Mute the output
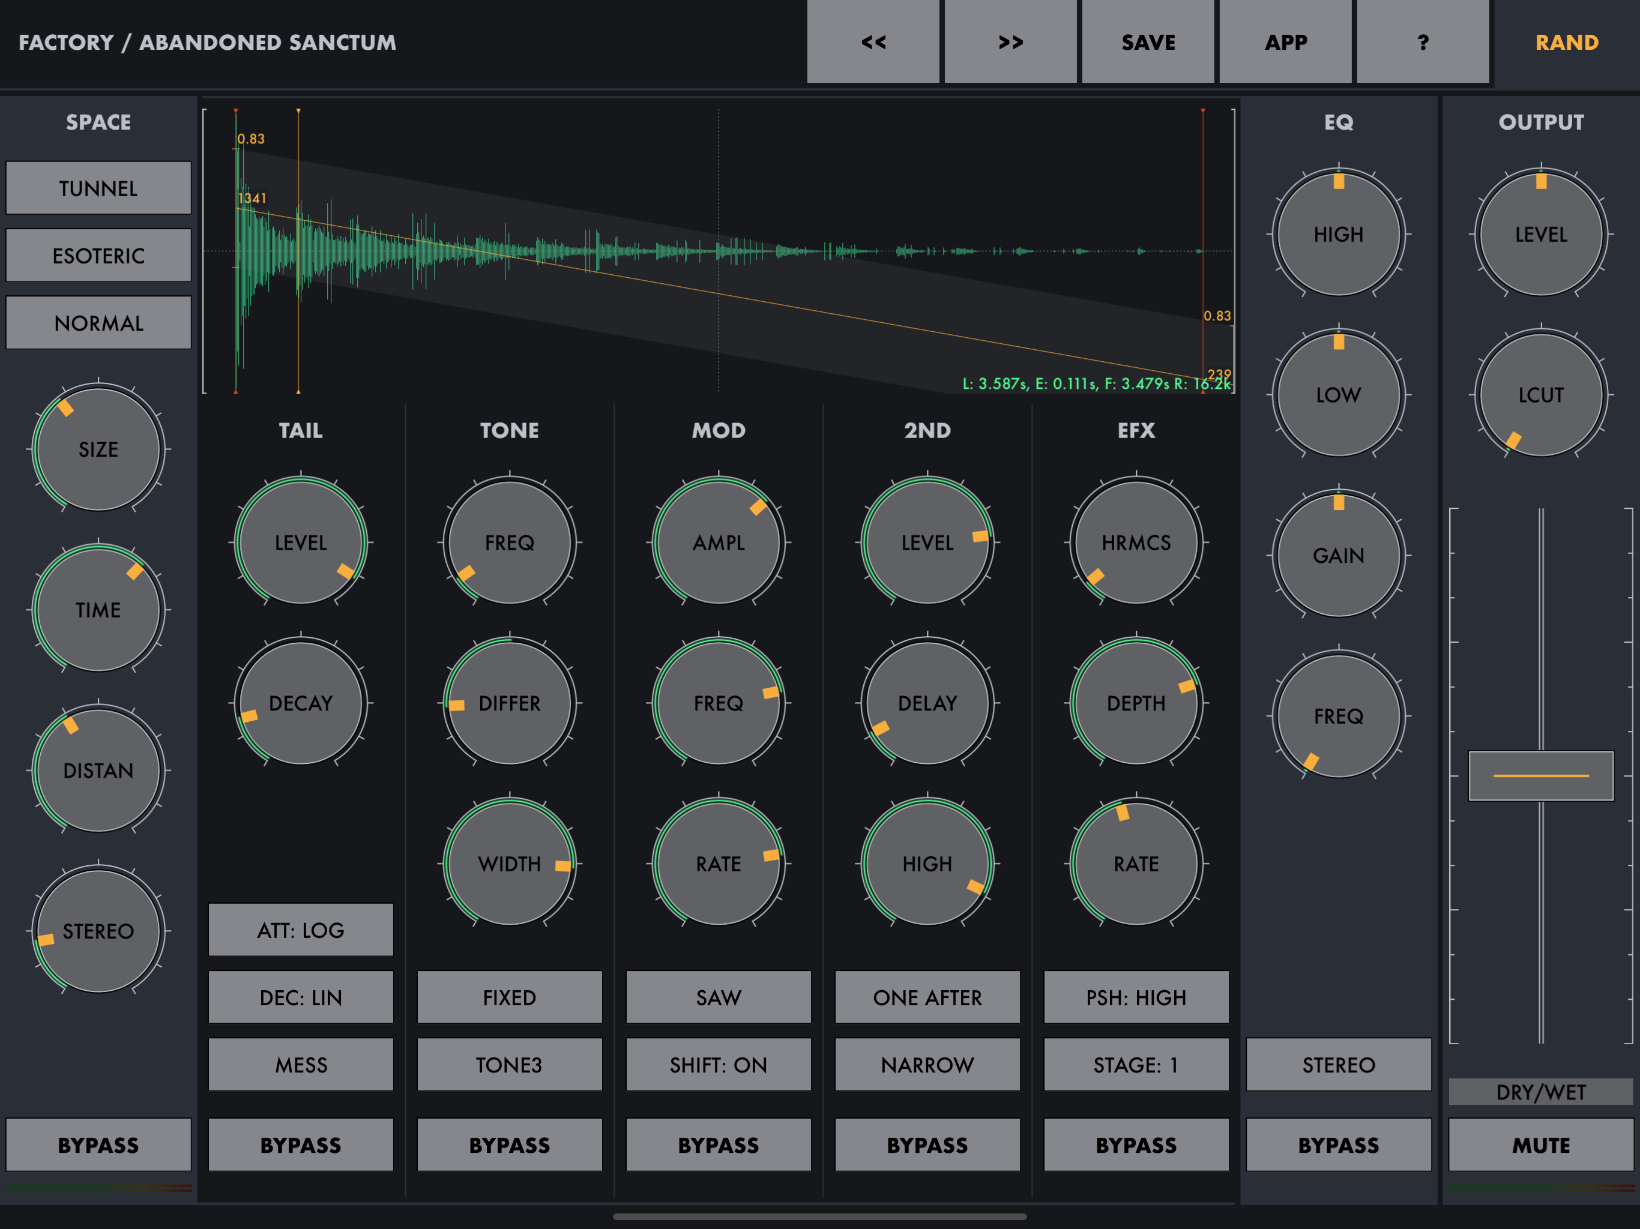 [1540, 1144]
